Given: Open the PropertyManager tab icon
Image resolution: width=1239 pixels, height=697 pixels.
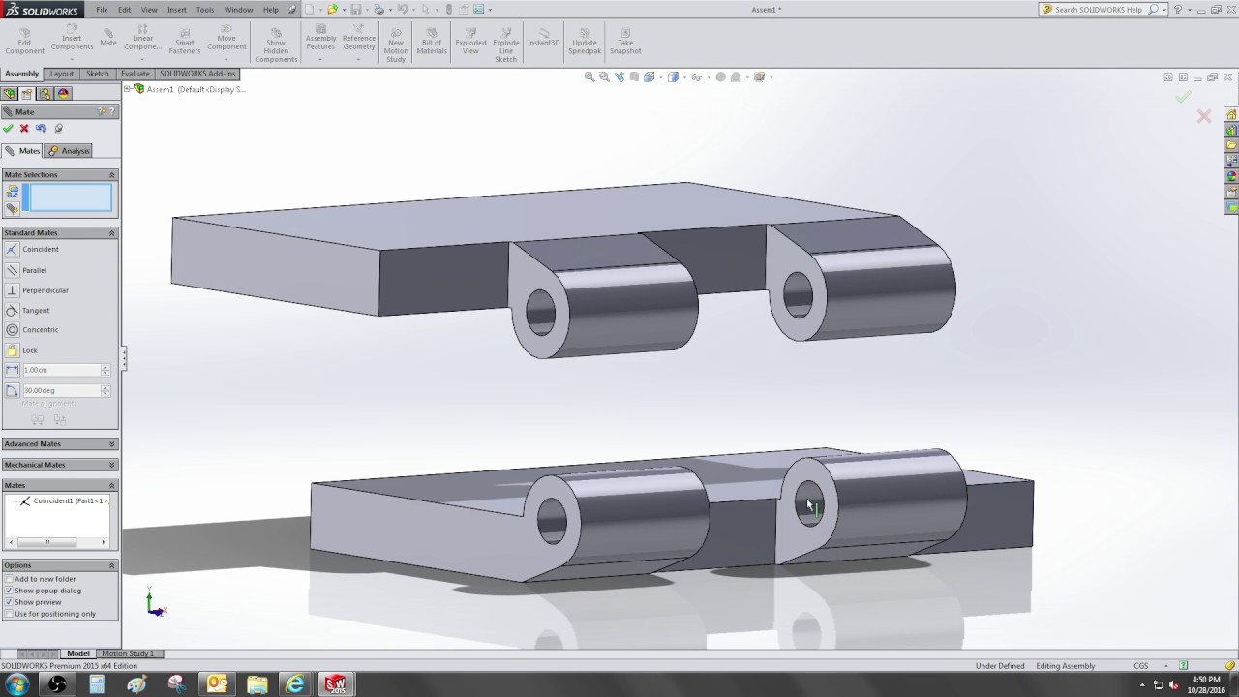Looking at the screenshot, I should [27, 94].
